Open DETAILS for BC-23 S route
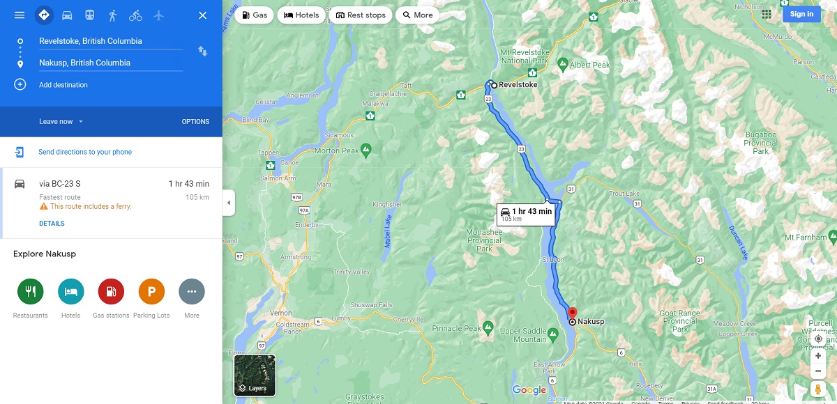The width and height of the screenshot is (837, 404). pyautogui.click(x=52, y=224)
